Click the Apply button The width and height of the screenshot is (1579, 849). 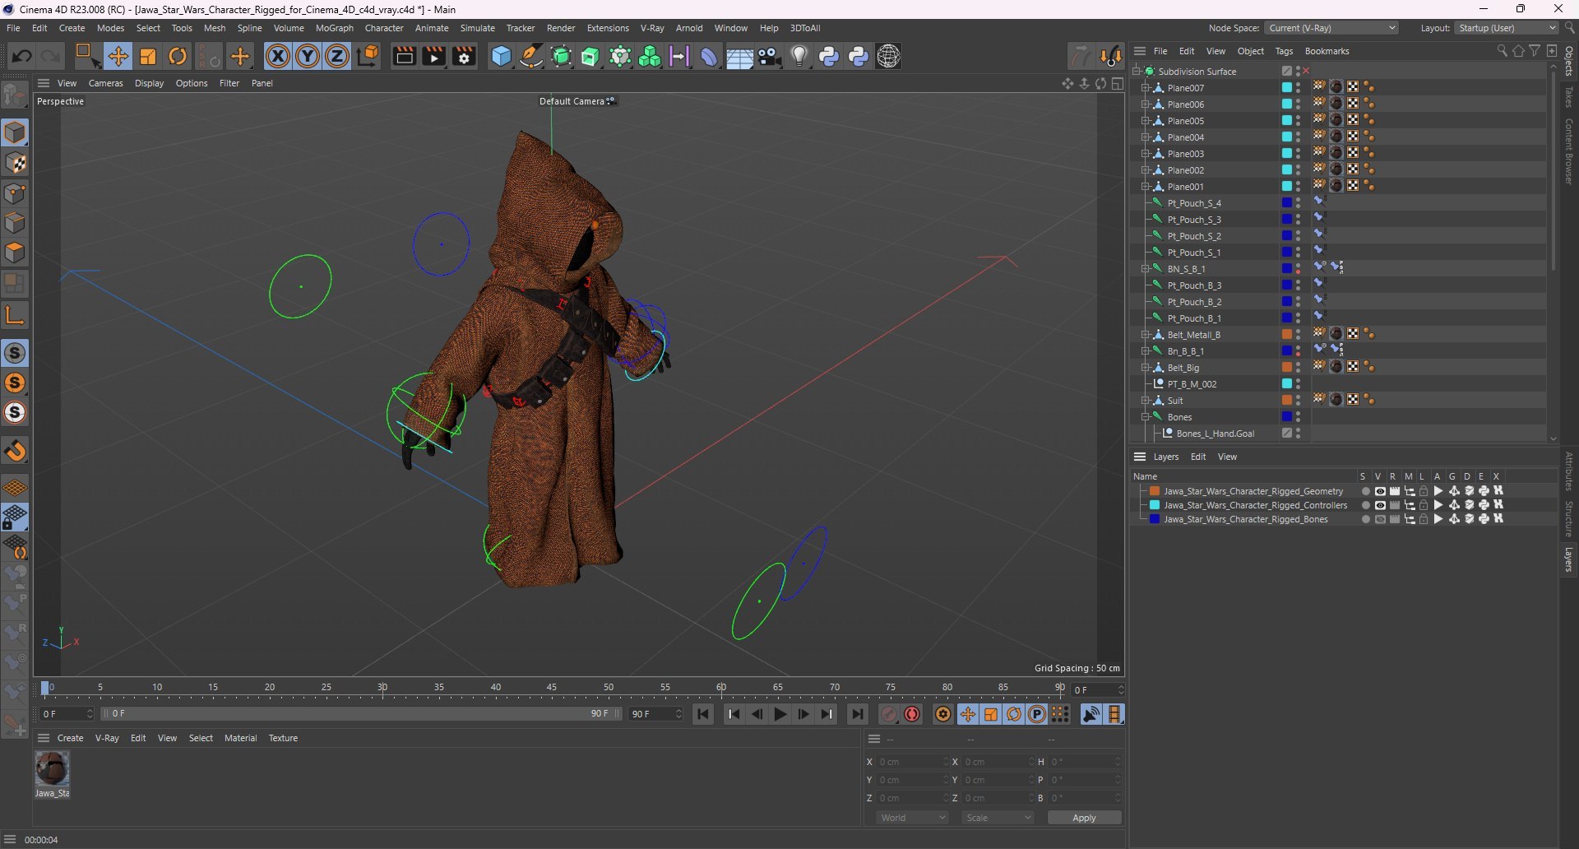1084,818
